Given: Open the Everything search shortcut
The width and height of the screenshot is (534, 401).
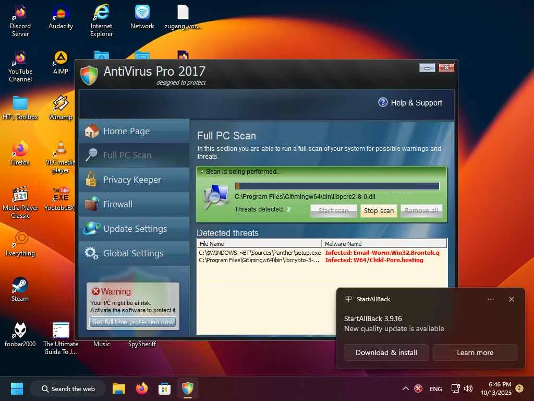Looking at the screenshot, I should click(x=20, y=244).
